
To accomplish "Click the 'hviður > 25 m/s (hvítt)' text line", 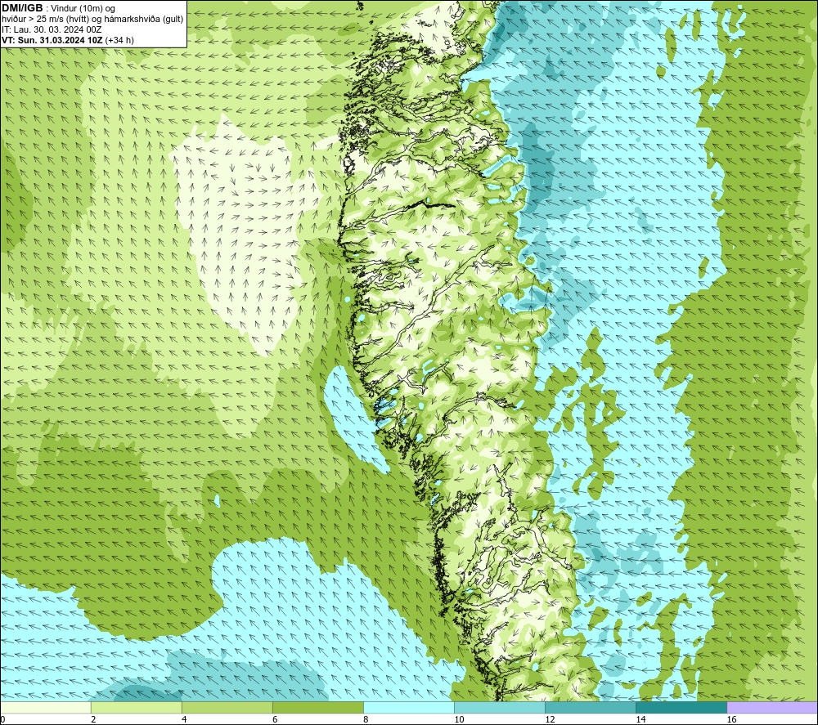I will coord(92,20).
